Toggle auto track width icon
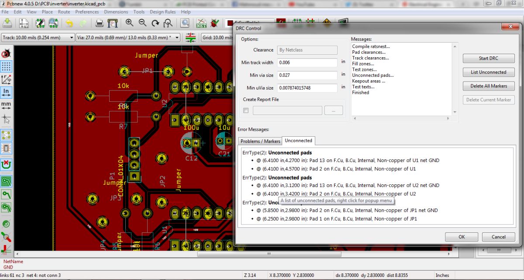Image resolution: width=524 pixels, height=280 pixels. pyautogui.click(x=190, y=38)
